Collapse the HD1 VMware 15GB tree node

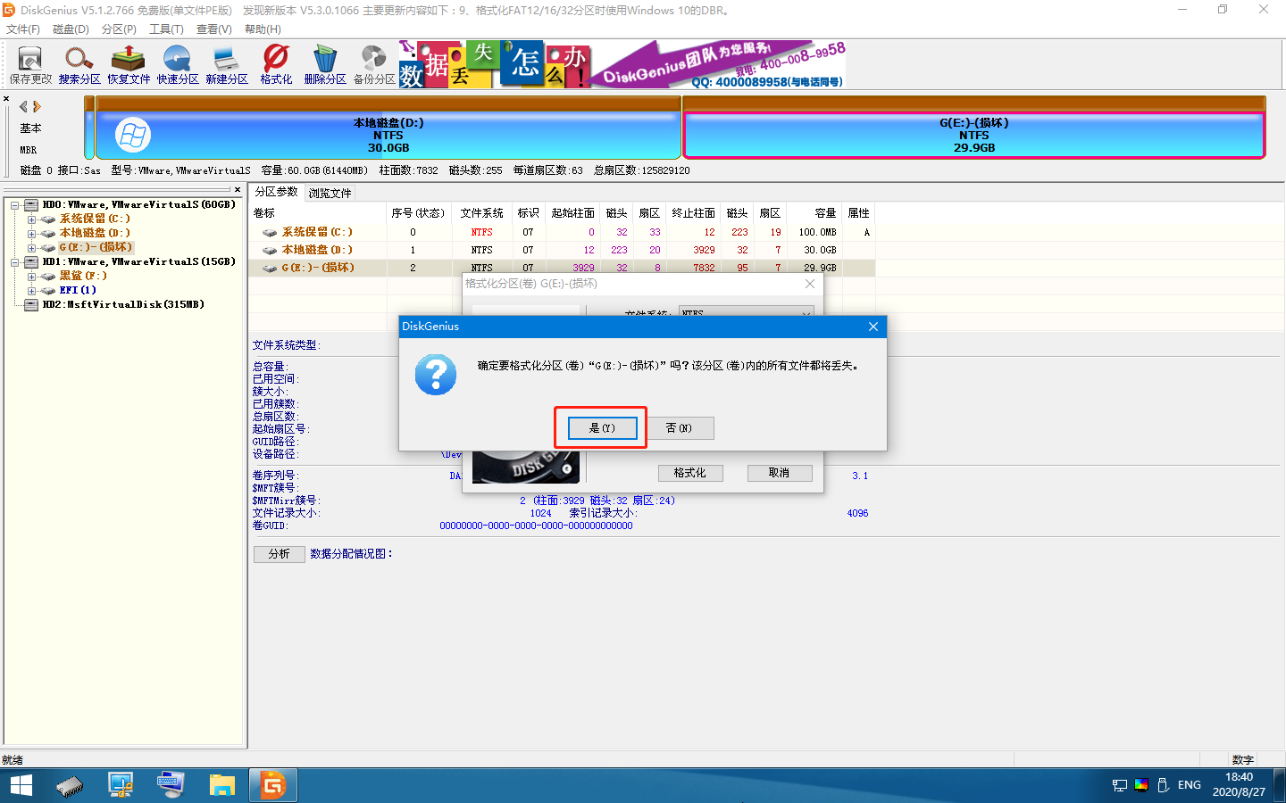15,262
